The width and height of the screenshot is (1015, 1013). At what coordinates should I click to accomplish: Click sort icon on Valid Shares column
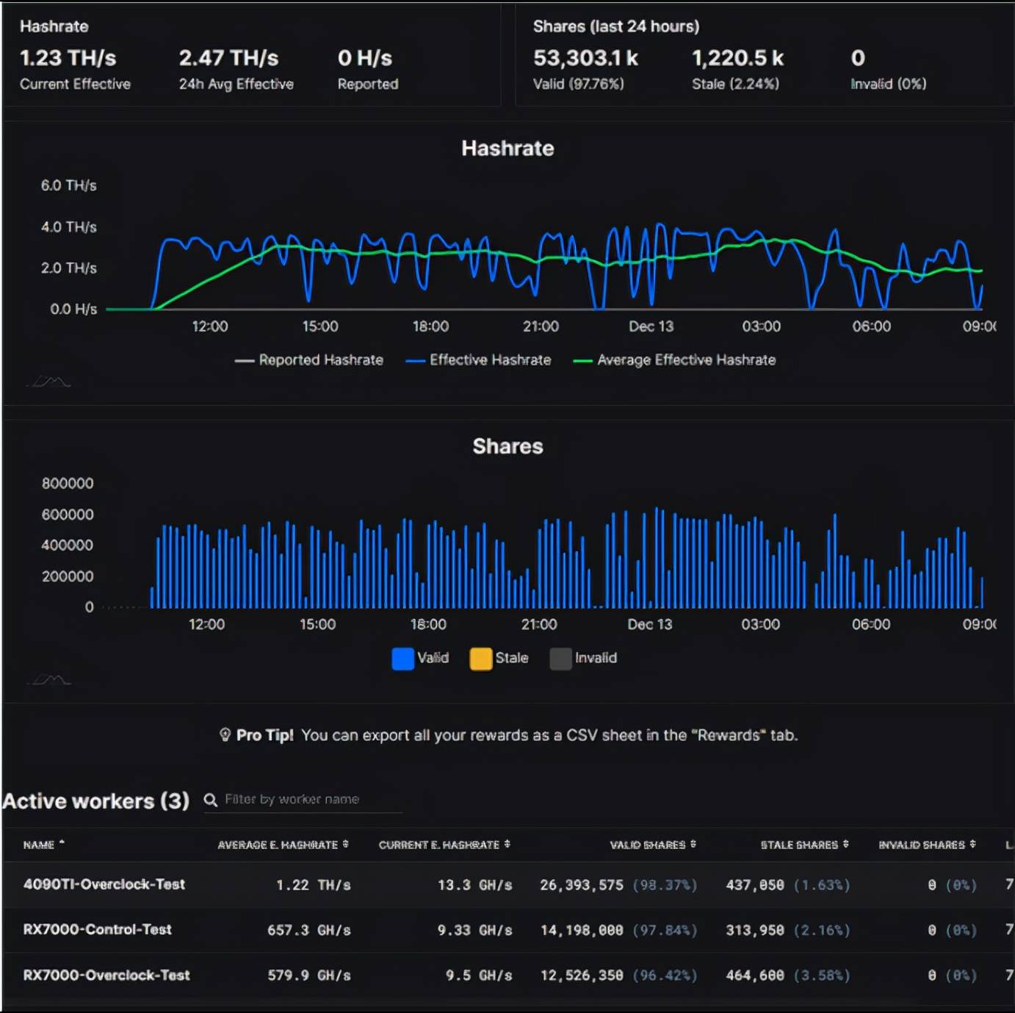click(x=693, y=844)
